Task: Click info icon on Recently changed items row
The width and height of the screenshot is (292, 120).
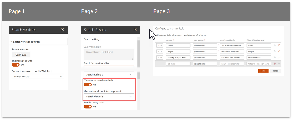Action: pos(274,58)
